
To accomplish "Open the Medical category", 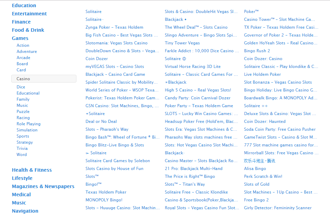I will (21, 195).
